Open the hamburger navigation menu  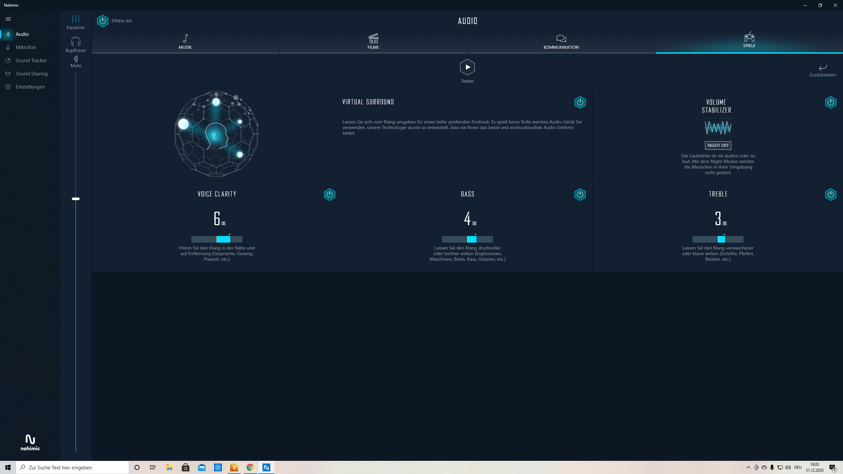(8, 19)
